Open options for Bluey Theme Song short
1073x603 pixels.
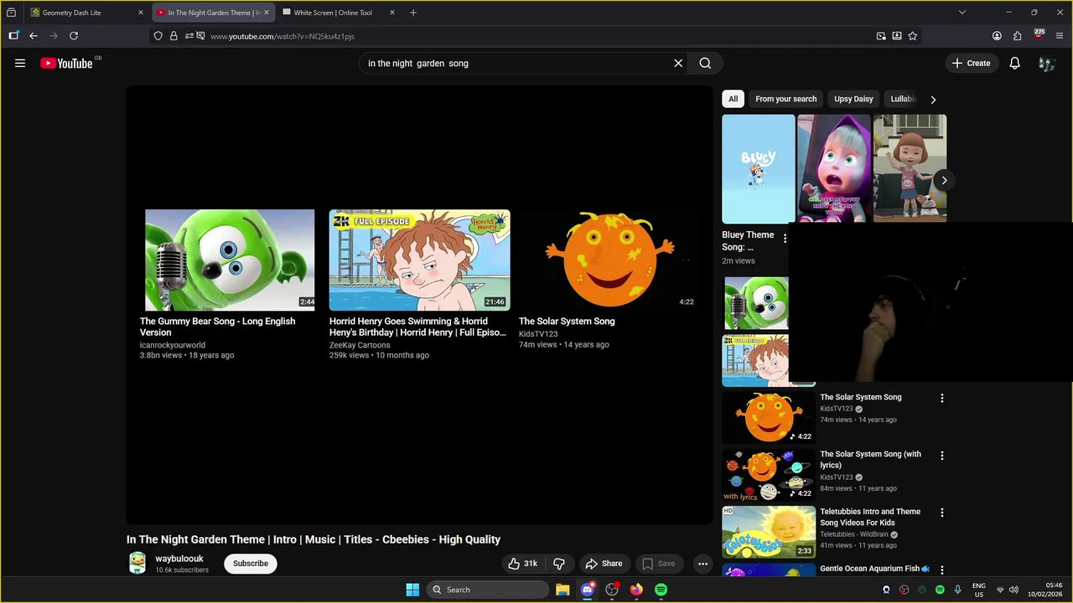pyautogui.click(x=785, y=239)
